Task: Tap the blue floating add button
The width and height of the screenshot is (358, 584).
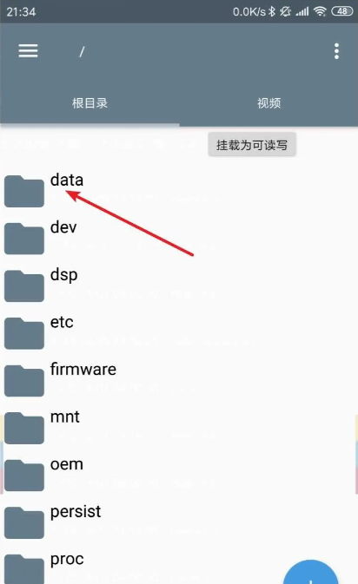Action: pos(310,572)
